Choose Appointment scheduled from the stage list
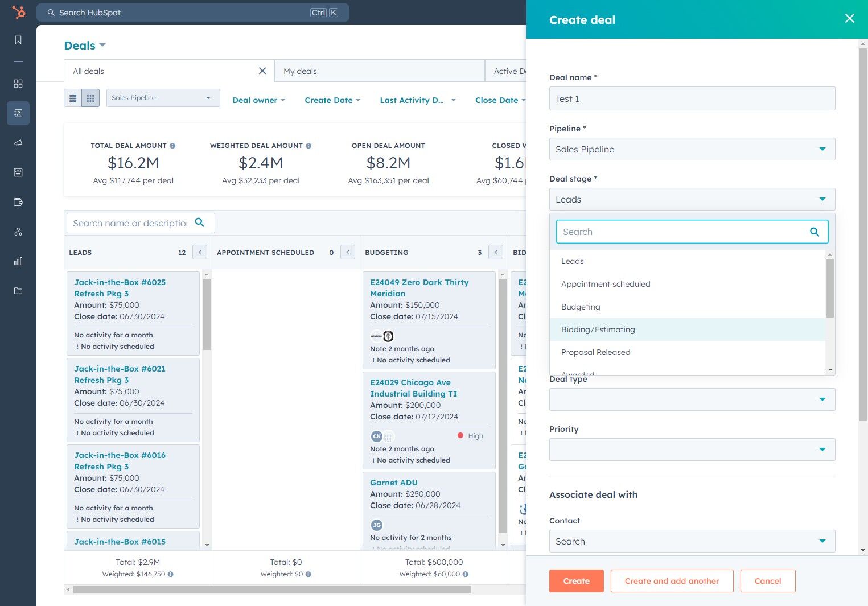The image size is (868, 606). click(x=688, y=284)
